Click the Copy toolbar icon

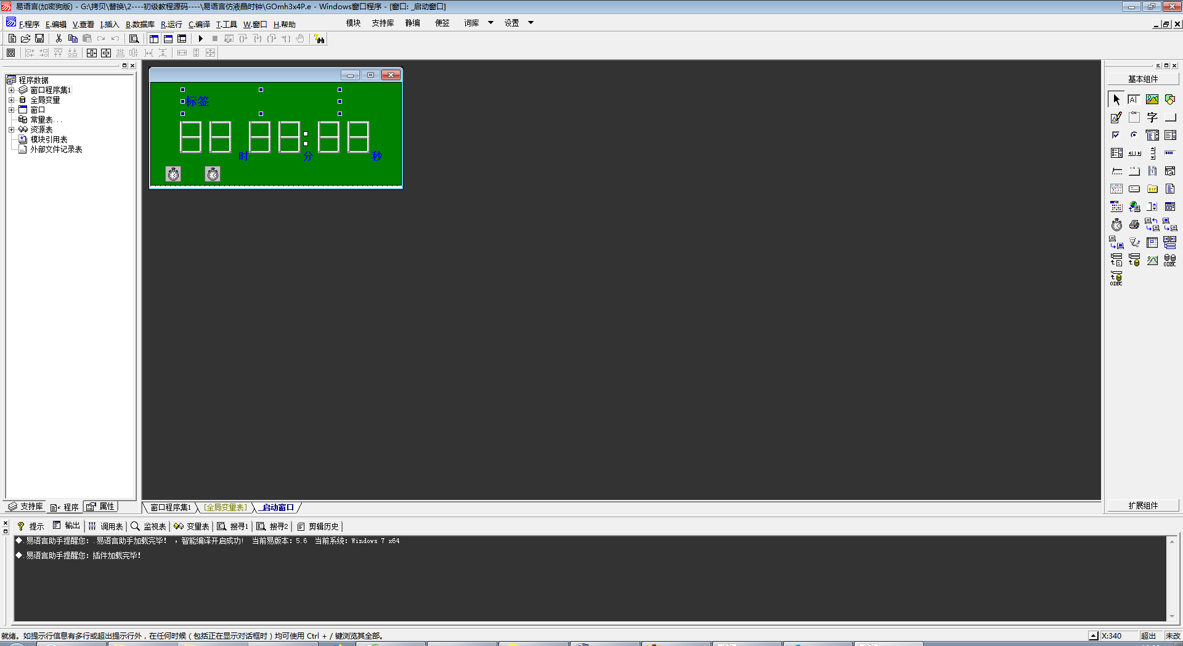click(x=73, y=38)
